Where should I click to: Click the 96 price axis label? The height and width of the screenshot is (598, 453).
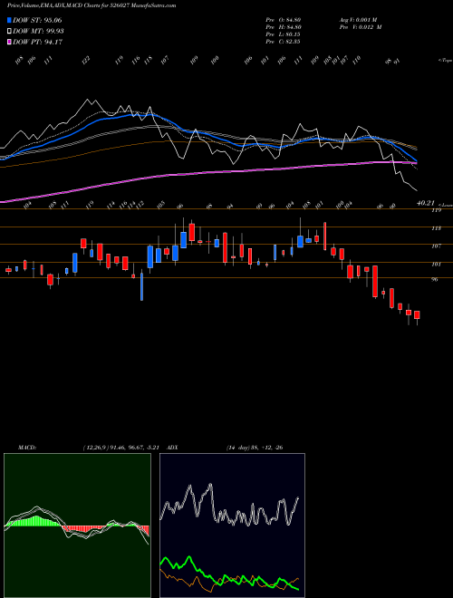tap(435, 279)
